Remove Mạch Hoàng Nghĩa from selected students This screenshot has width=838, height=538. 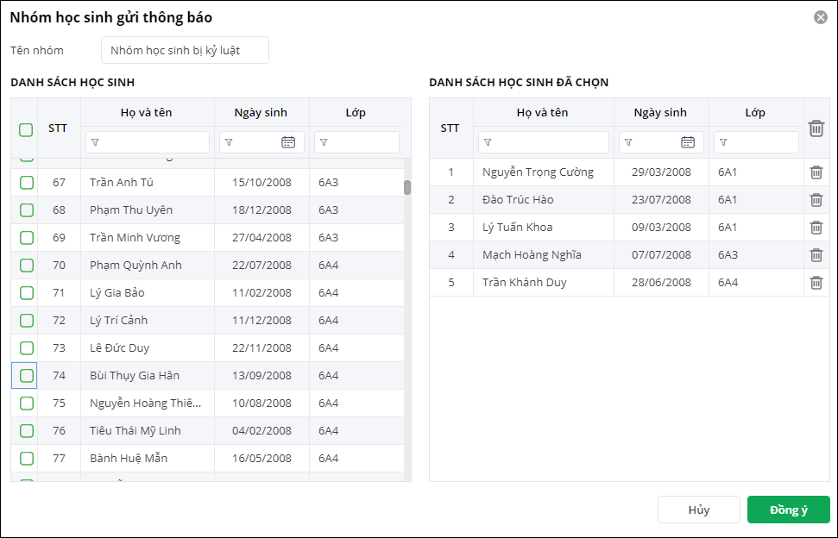[x=816, y=255]
